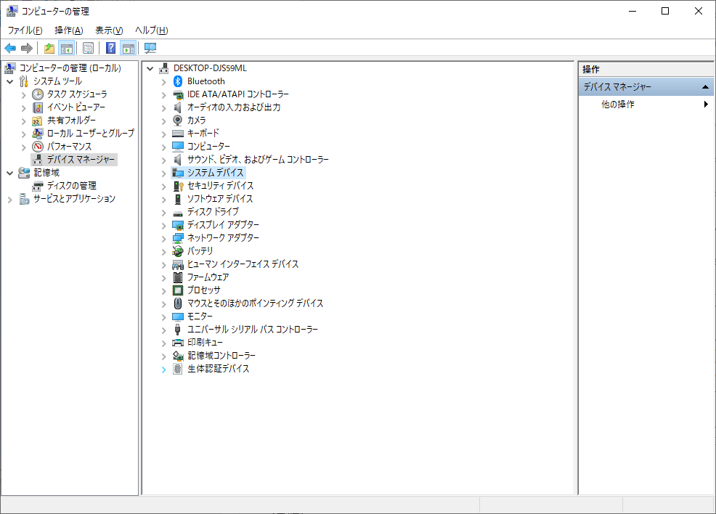This screenshot has width=716, height=514.
Task: Click the blue Help question mark icon
Action: pyautogui.click(x=110, y=48)
